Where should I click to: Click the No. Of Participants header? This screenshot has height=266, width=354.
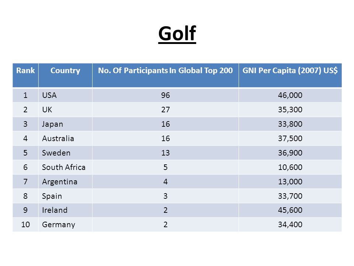pos(166,75)
